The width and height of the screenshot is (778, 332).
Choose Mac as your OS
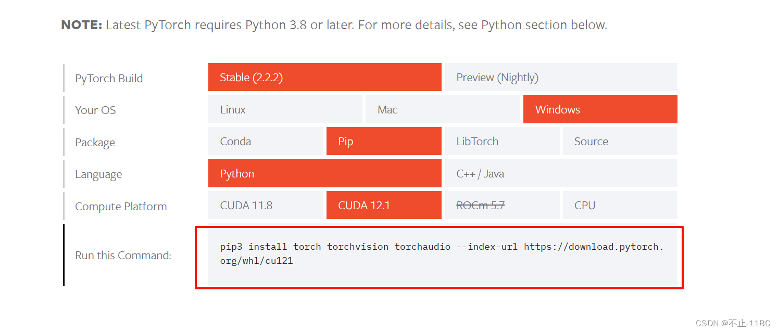click(443, 109)
